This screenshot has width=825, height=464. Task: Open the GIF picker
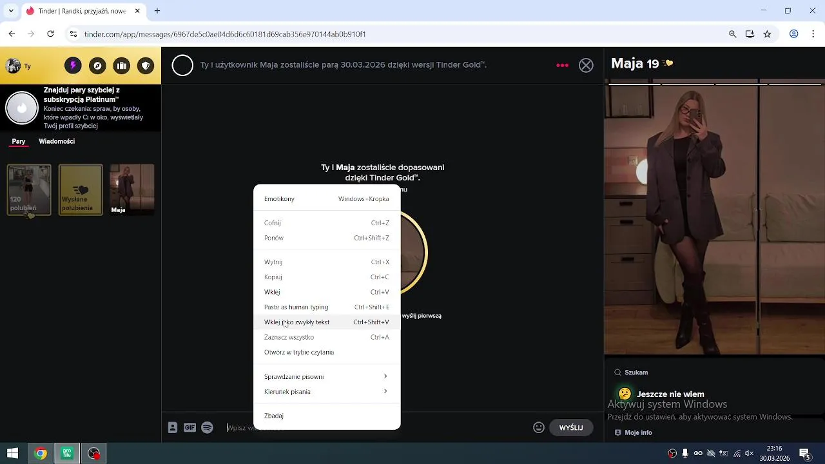click(189, 427)
